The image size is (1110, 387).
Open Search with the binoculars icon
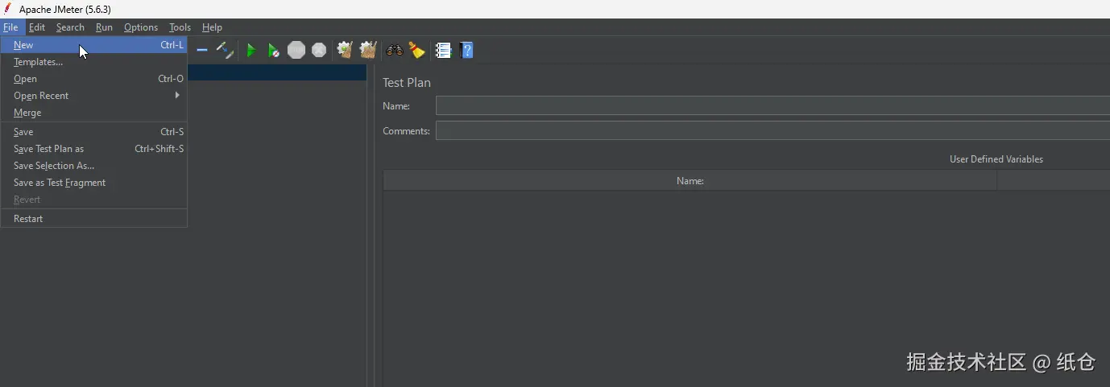pyautogui.click(x=394, y=50)
